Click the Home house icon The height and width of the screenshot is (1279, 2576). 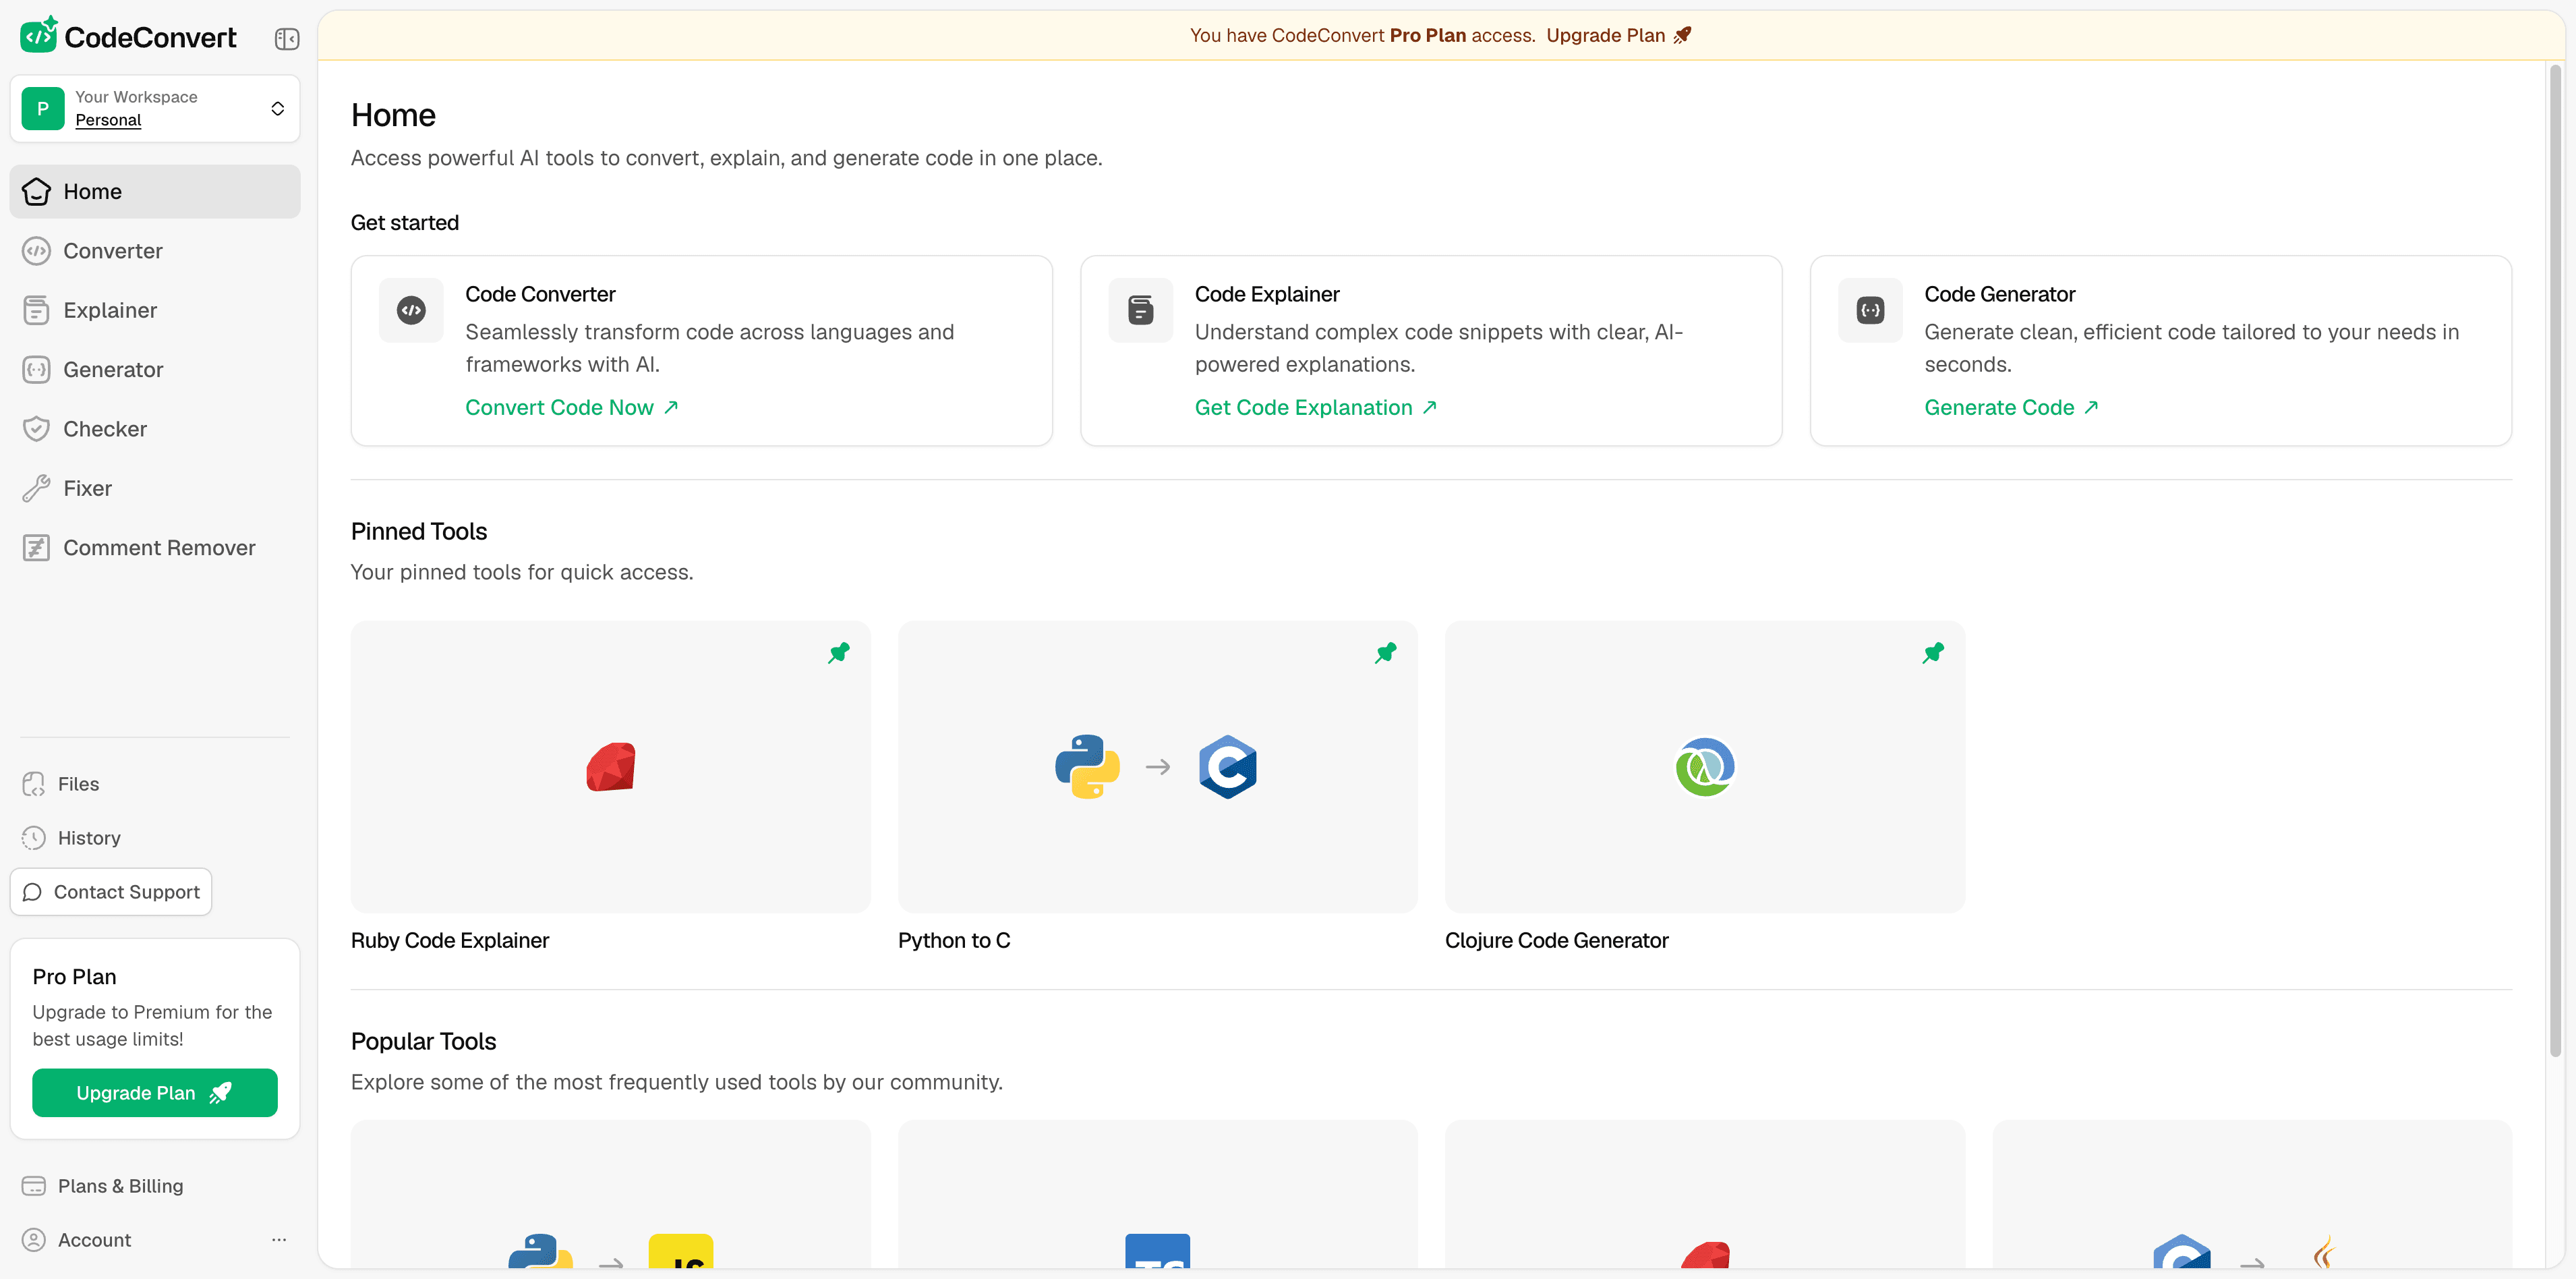(x=36, y=191)
